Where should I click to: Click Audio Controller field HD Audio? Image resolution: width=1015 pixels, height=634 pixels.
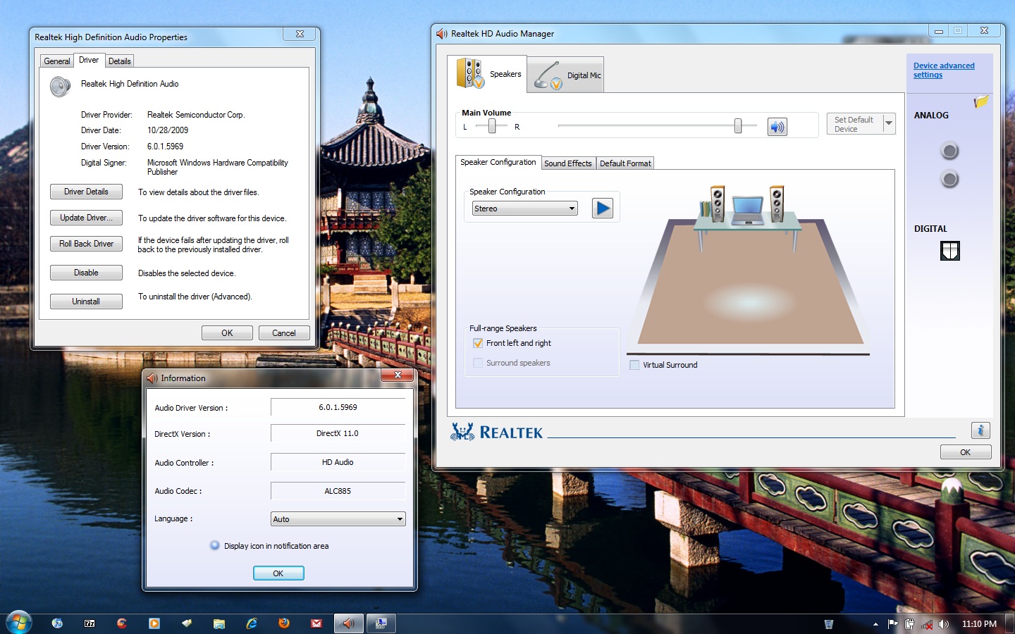tap(338, 462)
